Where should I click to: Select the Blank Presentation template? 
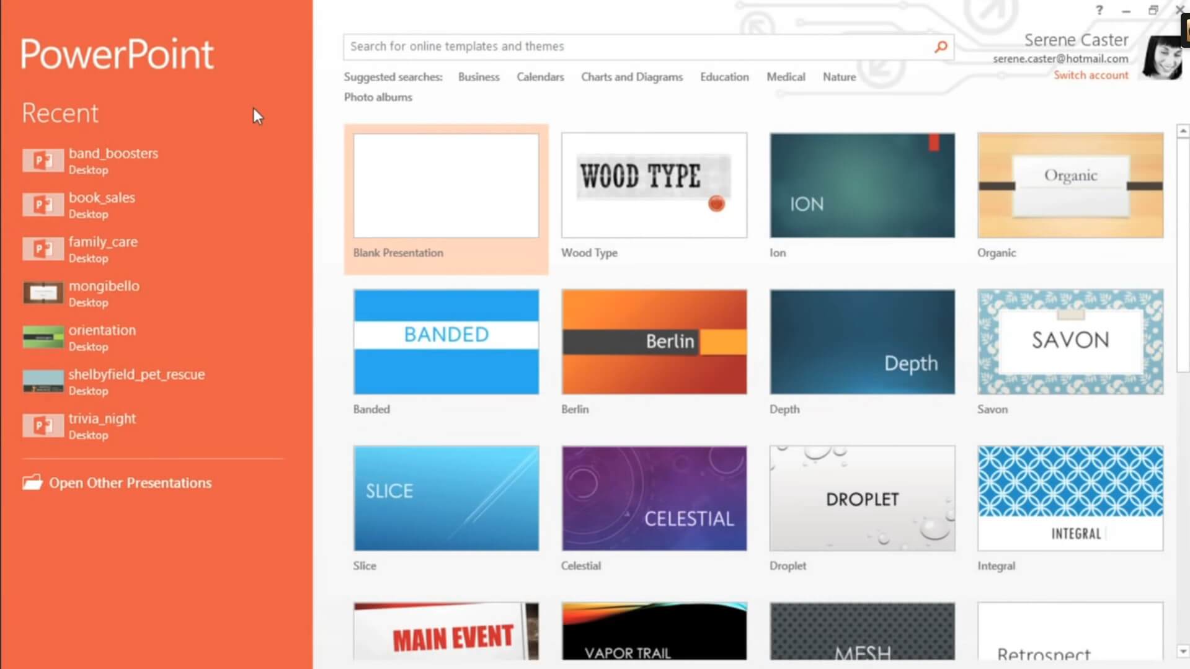(x=446, y=186)
